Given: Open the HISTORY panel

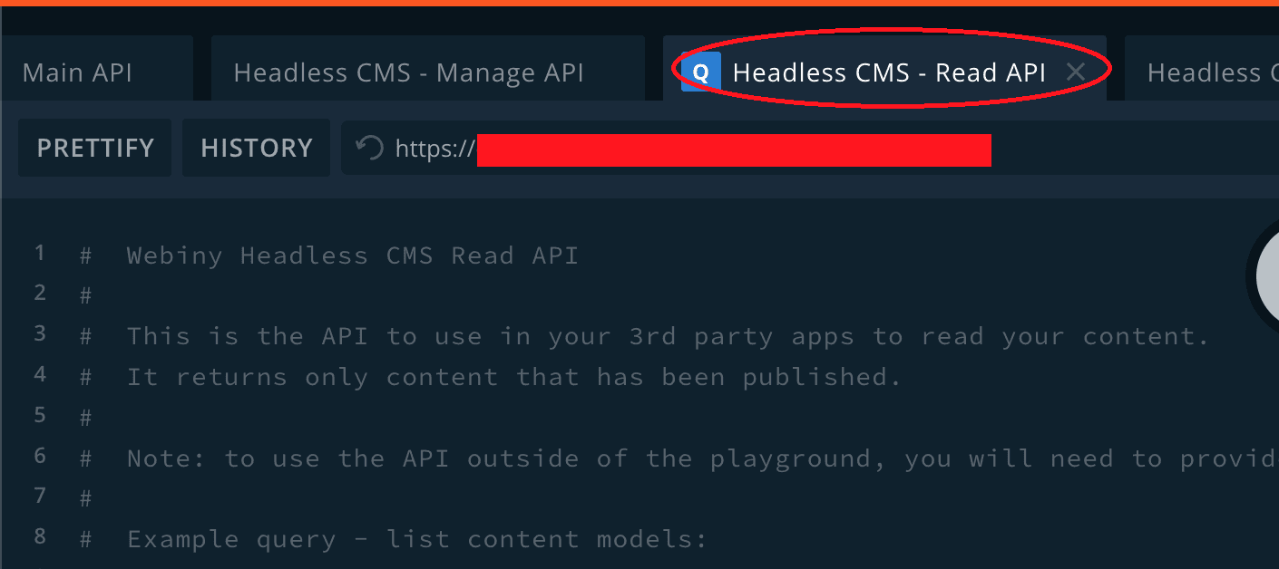Looking at the screenshot, I should coord(257,148).
